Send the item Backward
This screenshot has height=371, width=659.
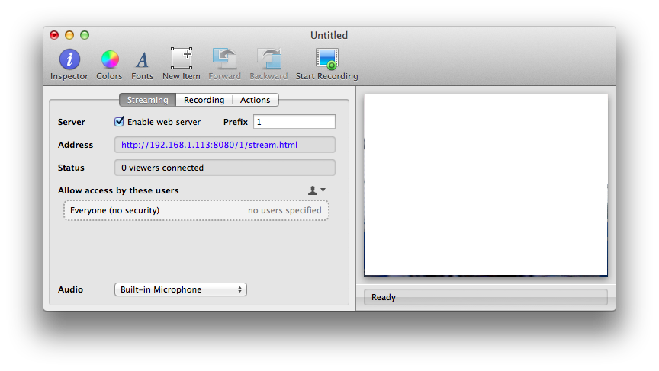pos(268,64)
